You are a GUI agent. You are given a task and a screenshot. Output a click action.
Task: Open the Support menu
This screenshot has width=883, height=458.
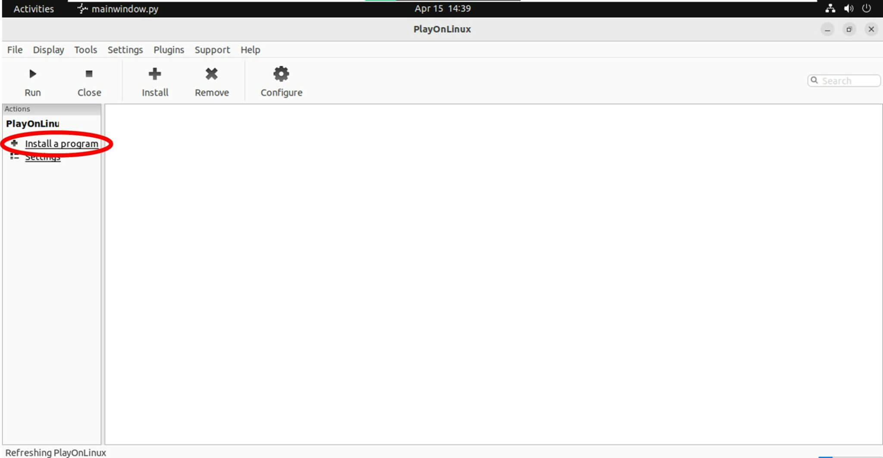pyautogui.click(x=212, y=50)
